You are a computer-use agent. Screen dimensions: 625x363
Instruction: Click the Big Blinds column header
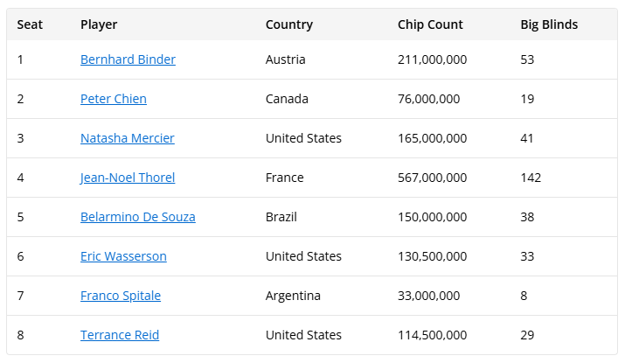[x=549, y=24]
